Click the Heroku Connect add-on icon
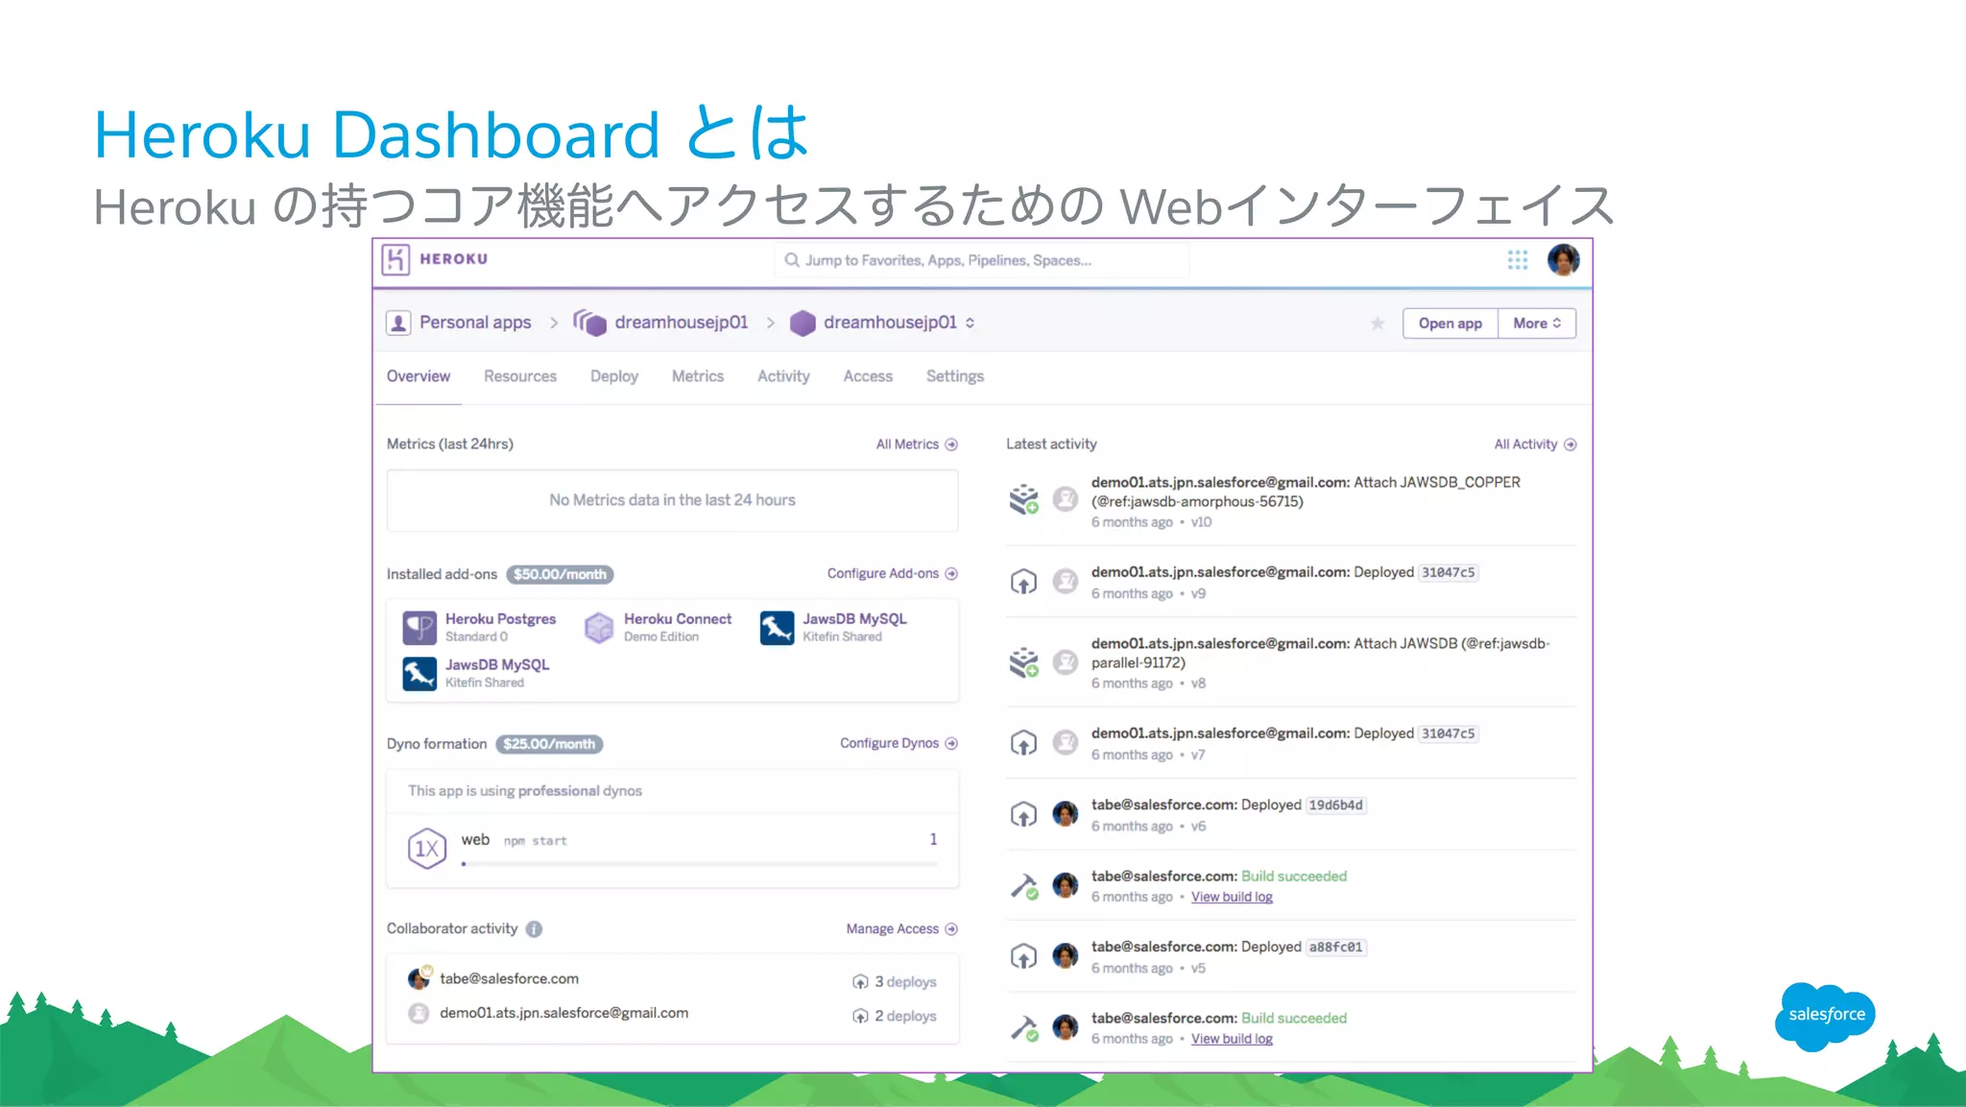Viewport: 1966px width, 1107px height. click(x=599, y=628)
